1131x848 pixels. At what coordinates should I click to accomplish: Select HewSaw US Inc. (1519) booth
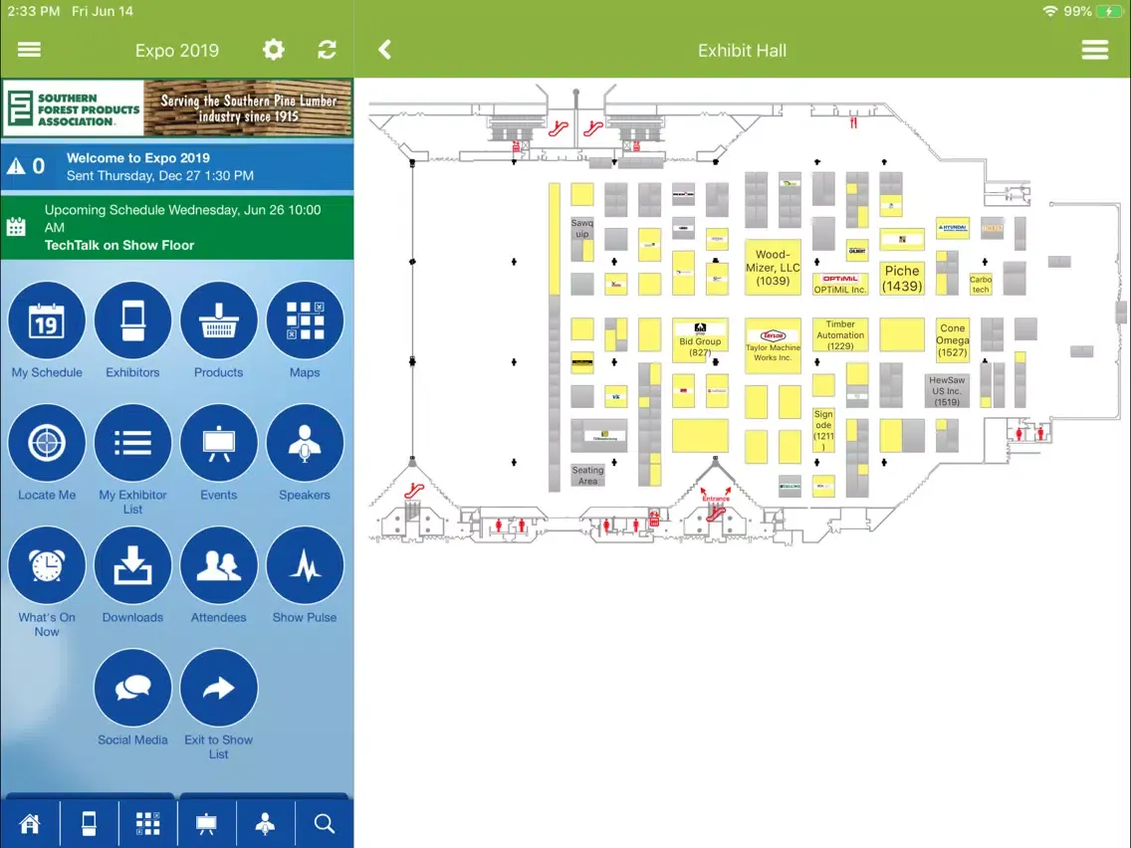[947, 391]
